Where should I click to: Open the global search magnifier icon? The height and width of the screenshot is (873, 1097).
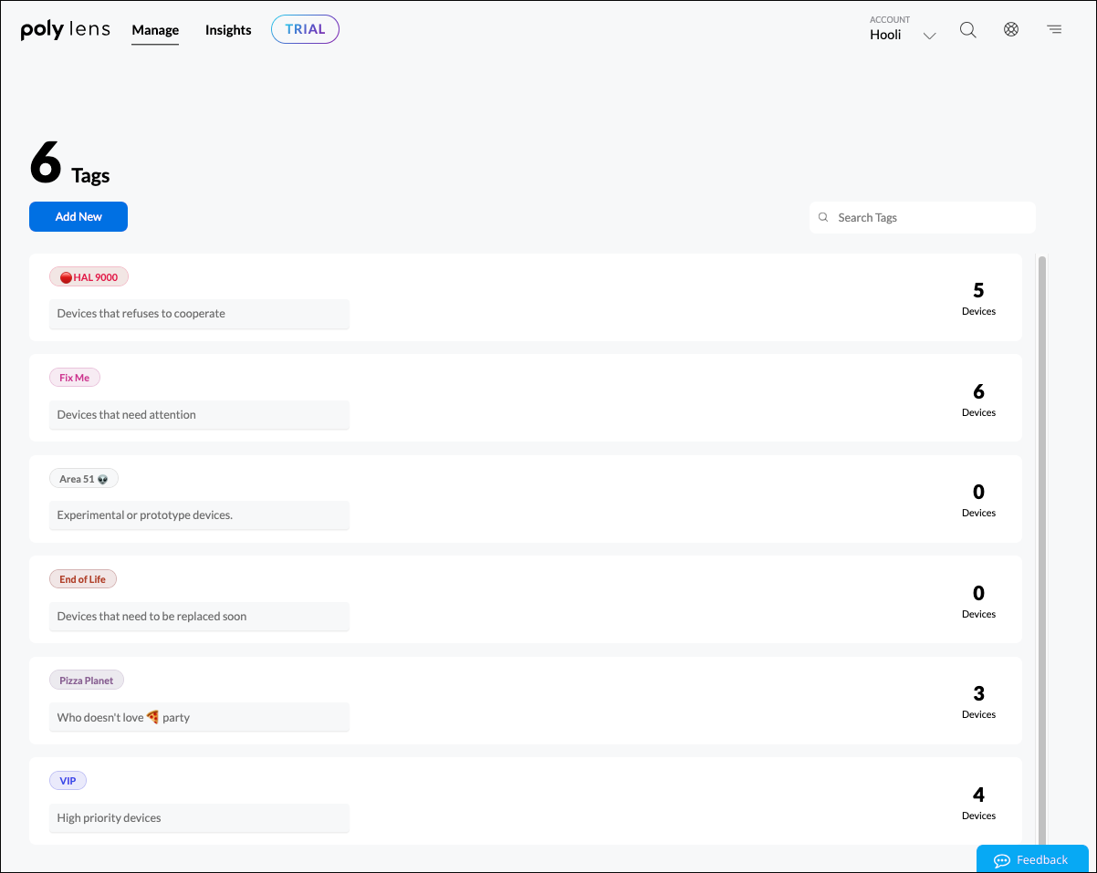(x=967, y=30)
